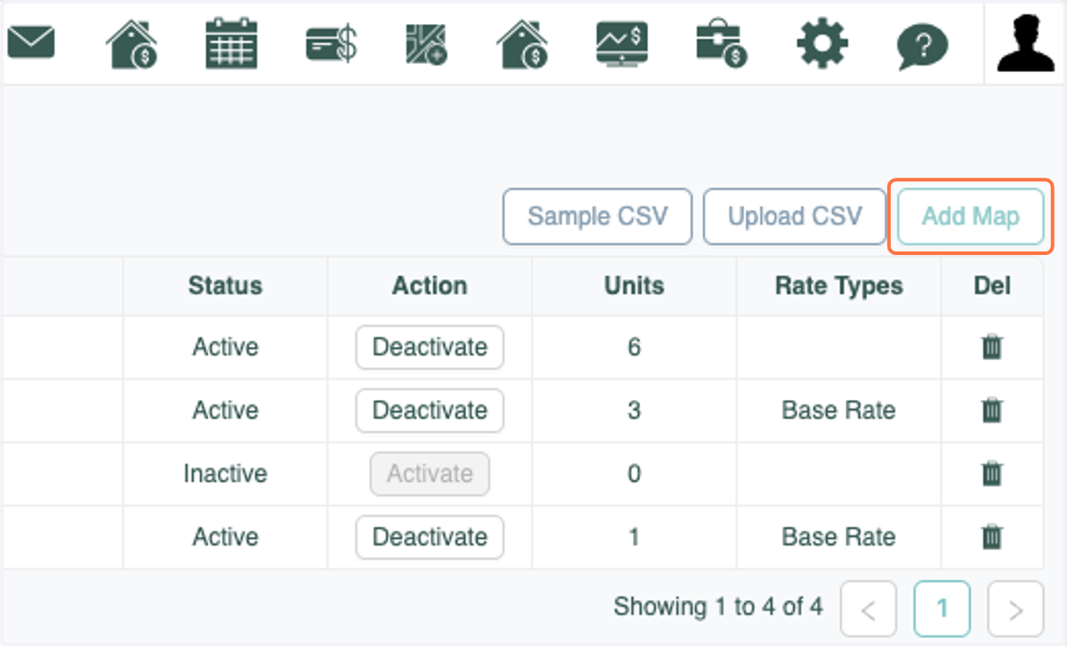Open the mail envelope icon
This screenshot has height=646, width=1067.
(x=31, y=42)
